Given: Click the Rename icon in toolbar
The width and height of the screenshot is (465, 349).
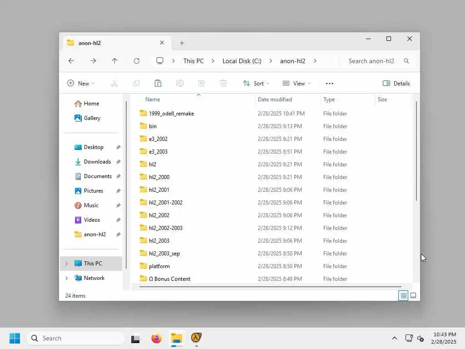Looking at the screenshot, I should click(x=180, y=84).
